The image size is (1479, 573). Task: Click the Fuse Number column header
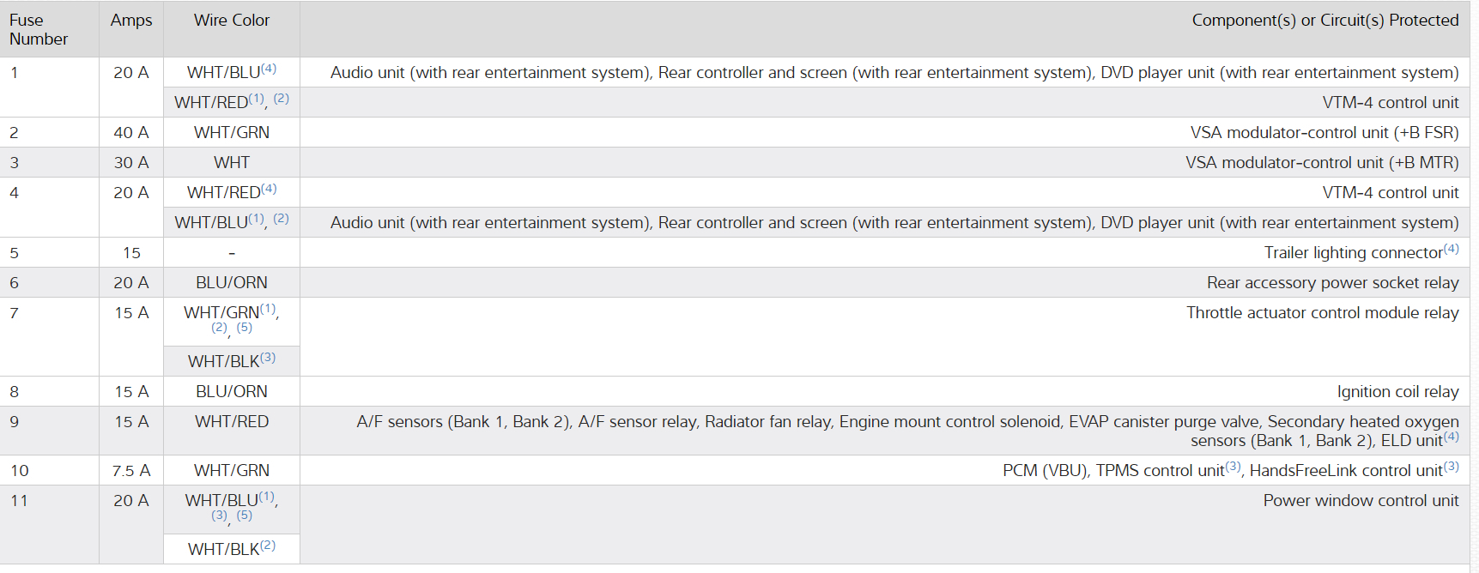[39, 29]
